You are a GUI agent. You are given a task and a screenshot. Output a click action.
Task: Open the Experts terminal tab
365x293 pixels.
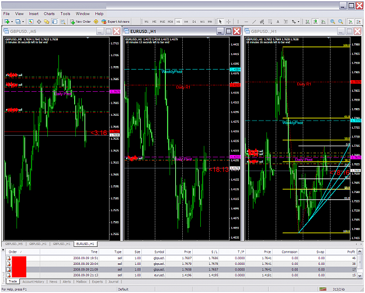(x=98, y=282)
